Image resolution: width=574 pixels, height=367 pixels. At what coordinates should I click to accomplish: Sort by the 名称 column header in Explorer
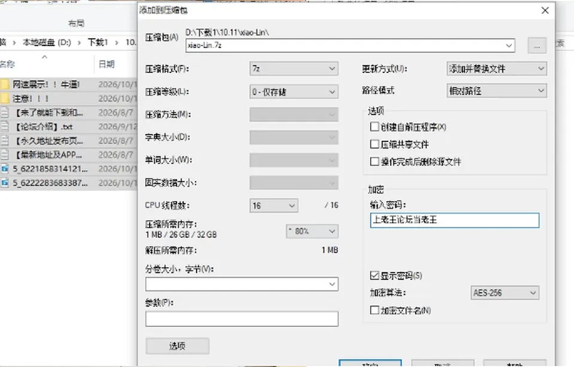[x=7, y=64]
